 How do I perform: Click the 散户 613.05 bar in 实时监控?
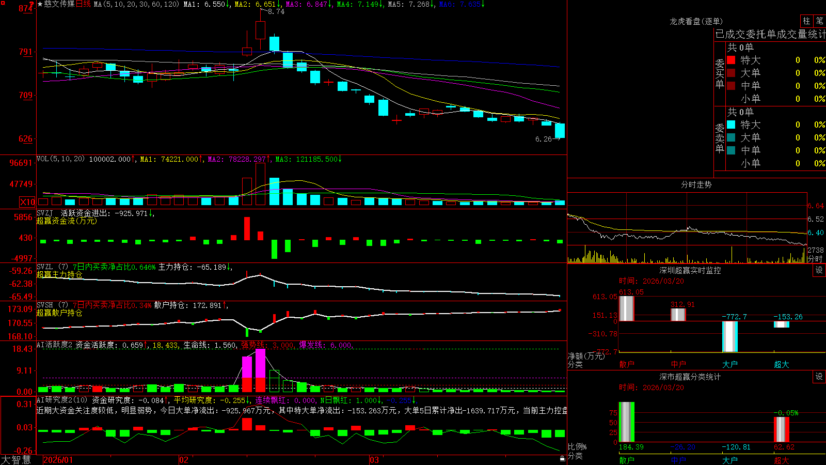pyautogui.click(x=627, y=308)
